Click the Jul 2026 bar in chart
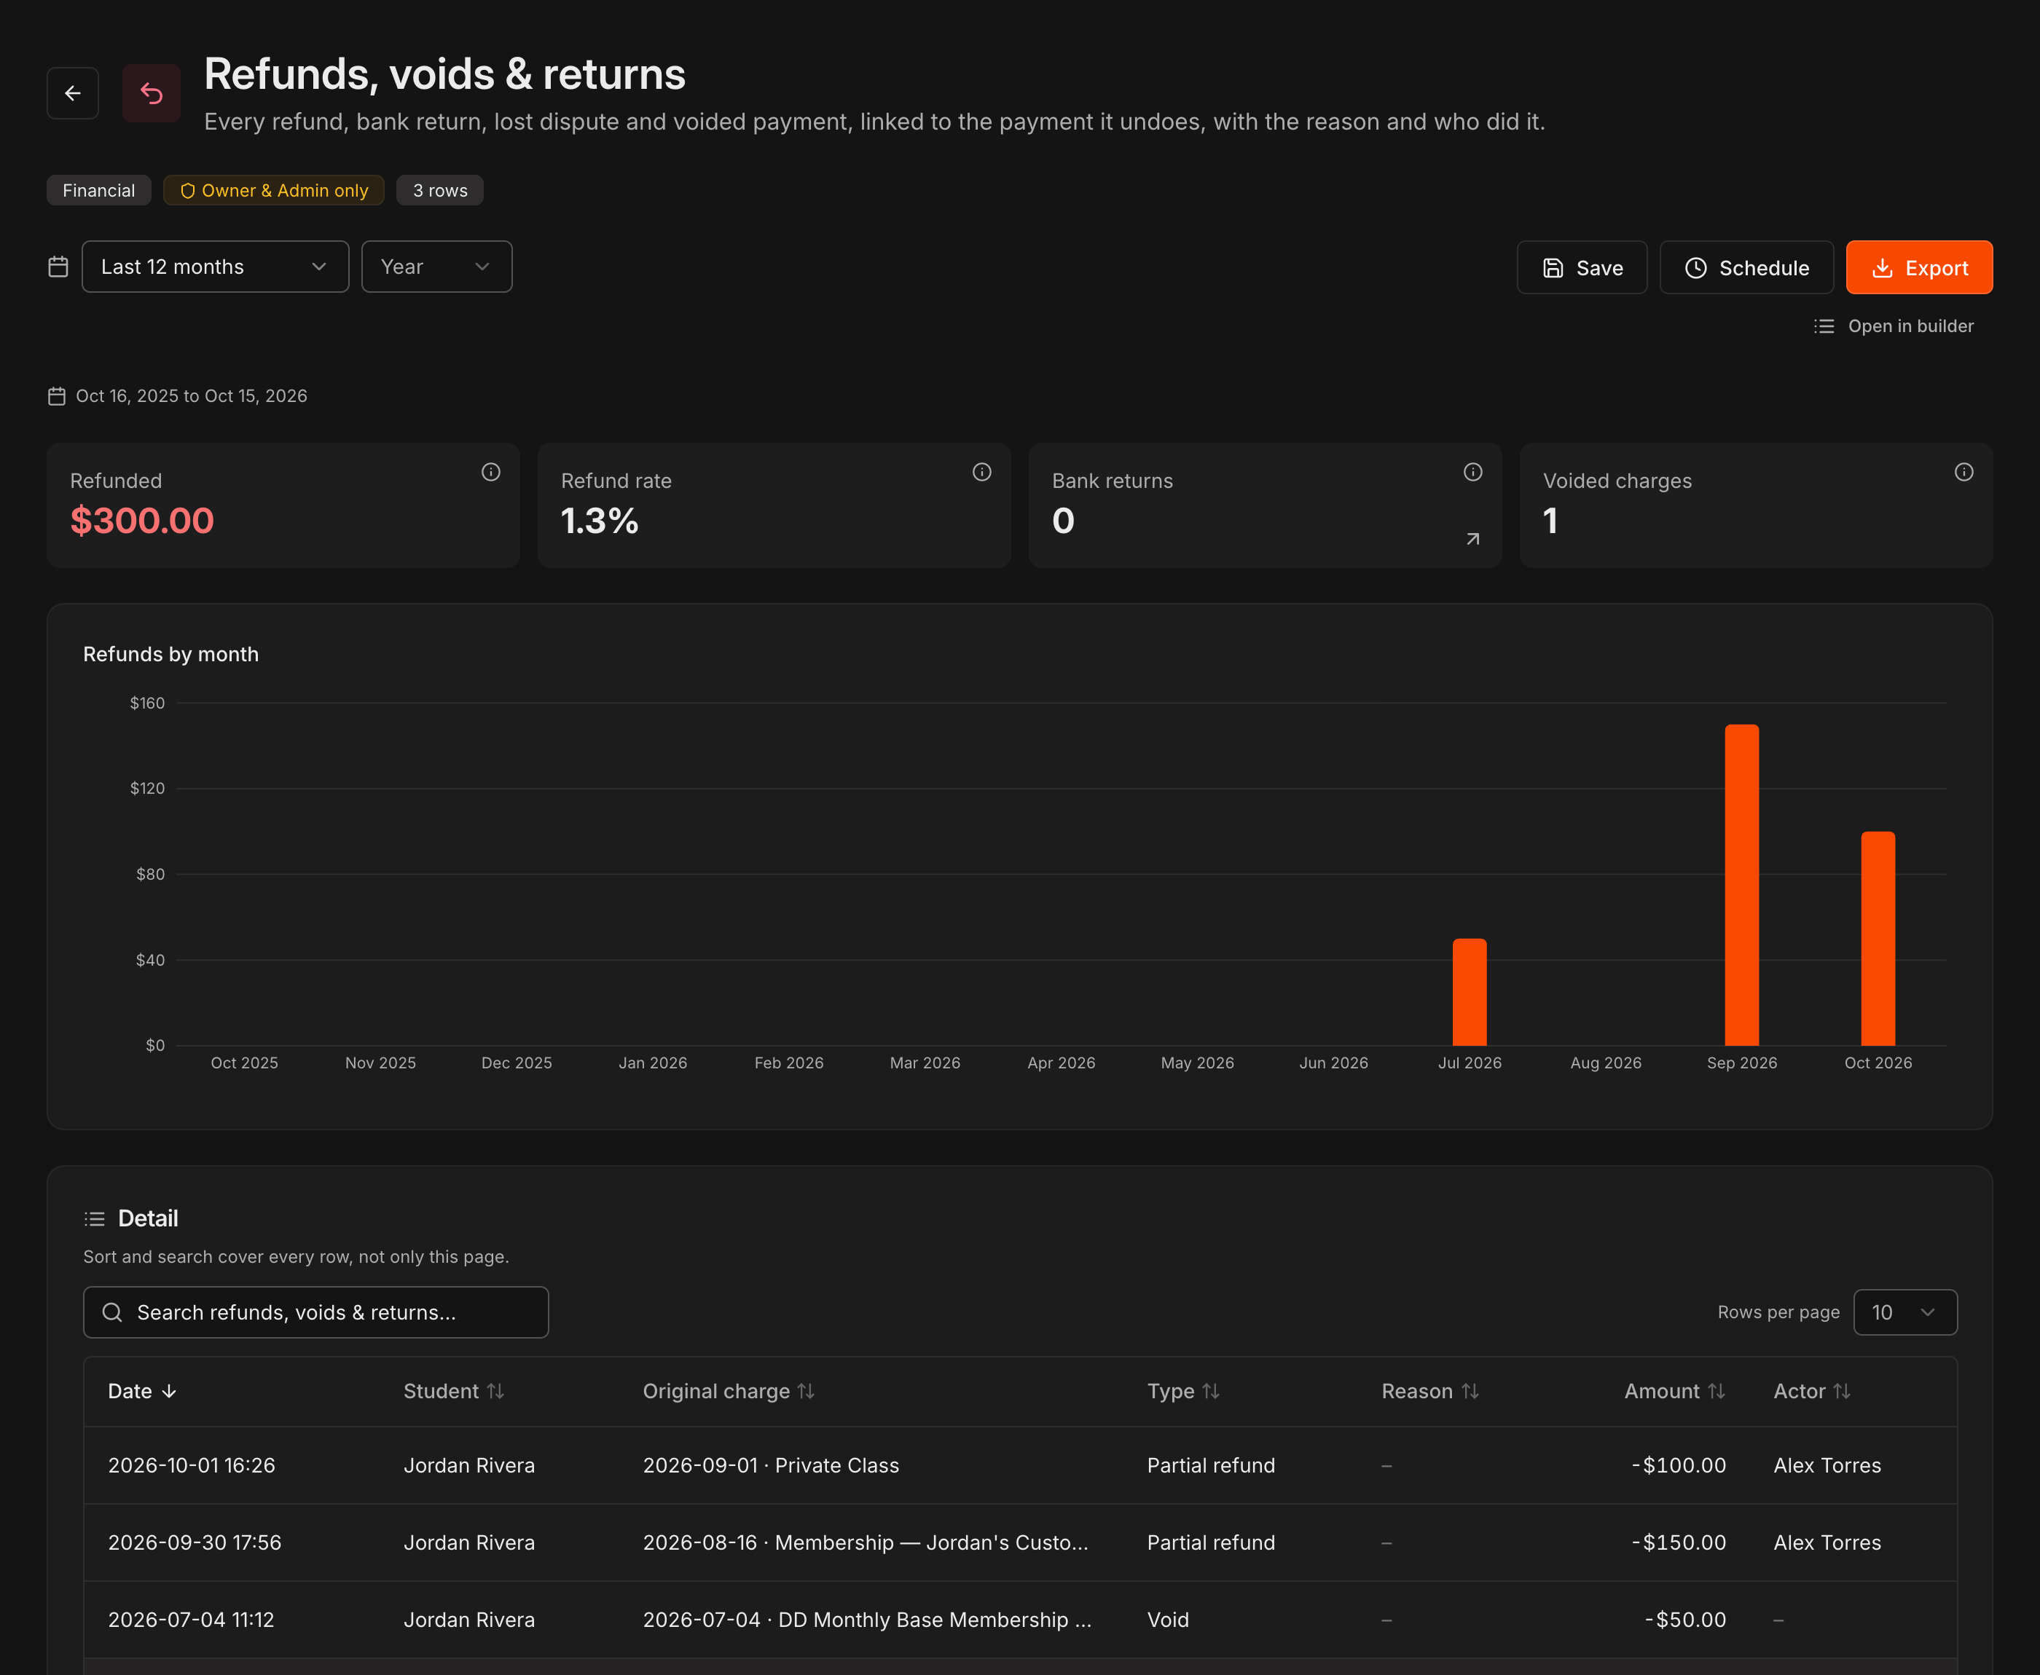2040x1675 pixels. (1470, 992)
